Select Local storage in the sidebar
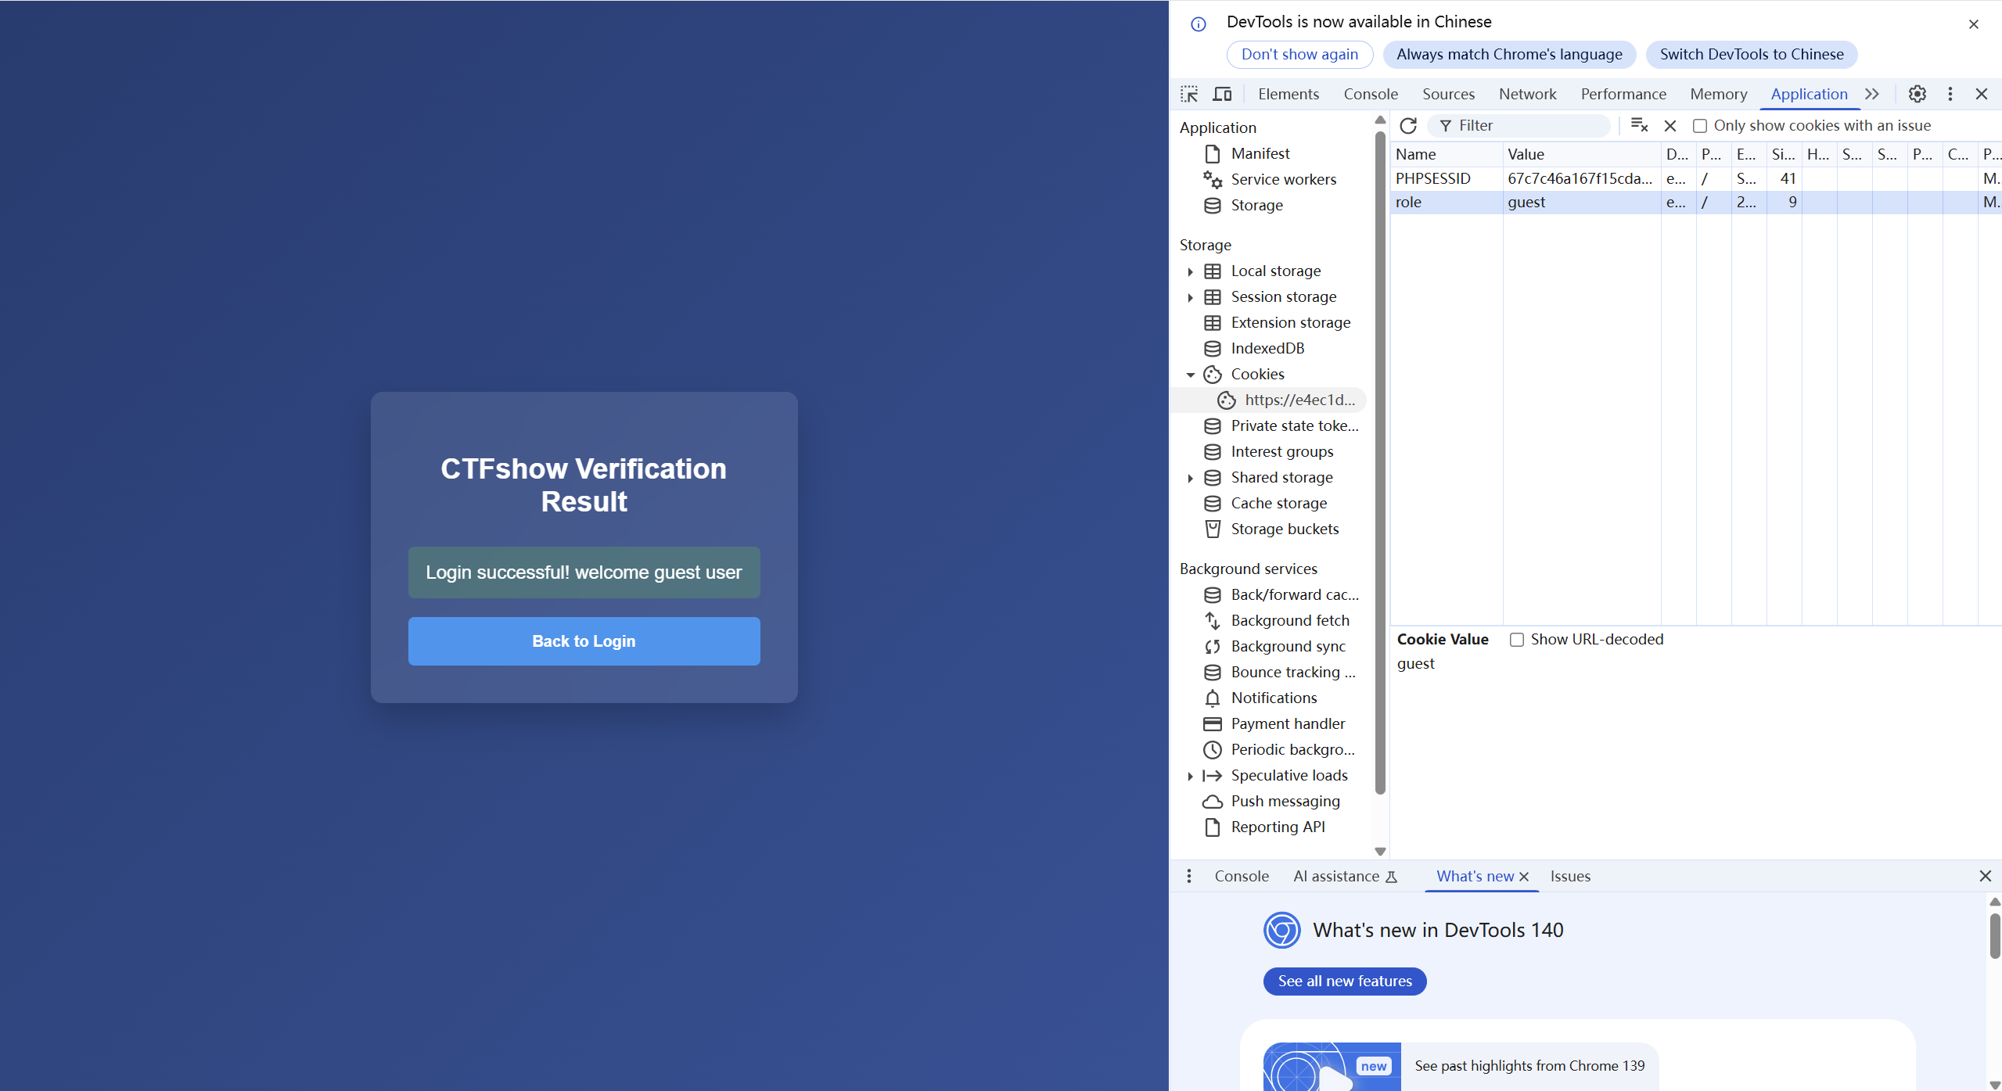2002x1091 pixels. (x=1275, y=271)
